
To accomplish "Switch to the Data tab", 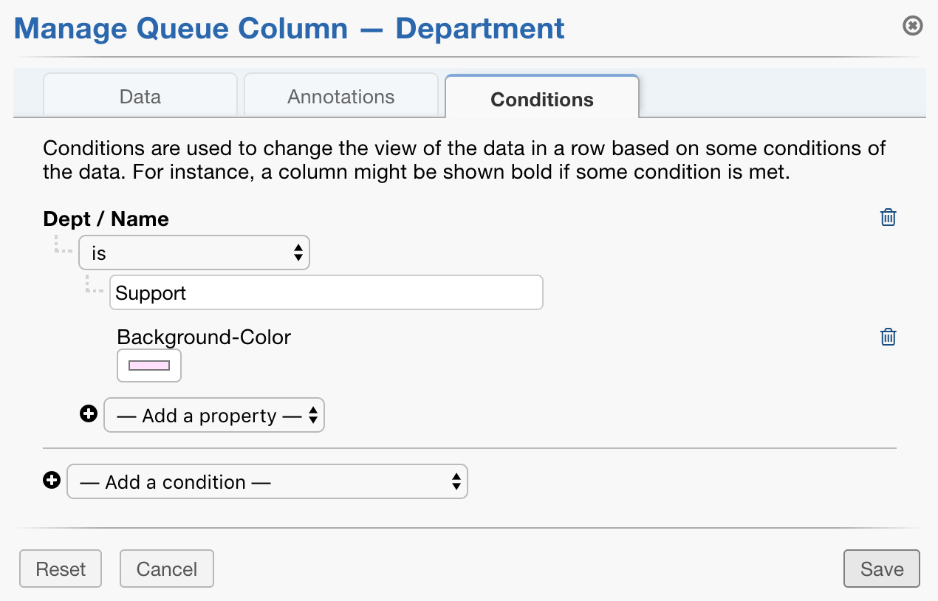I will 140,96.
